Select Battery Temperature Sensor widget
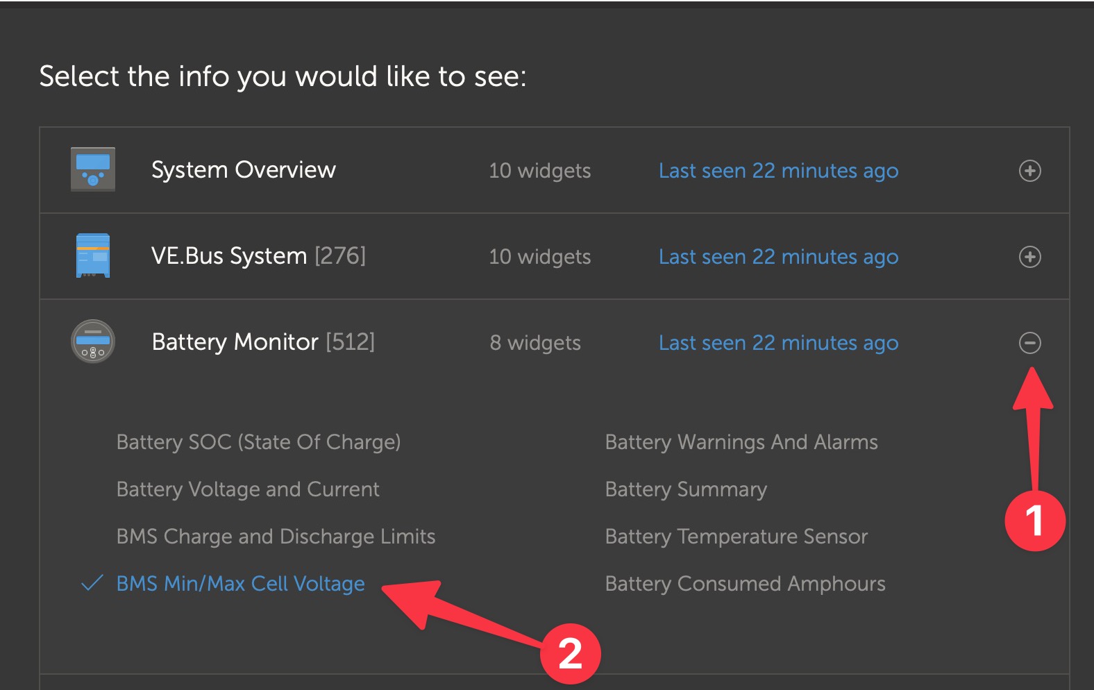Image resolution: width=1094 pixels, height=690 pixels. 737,537
